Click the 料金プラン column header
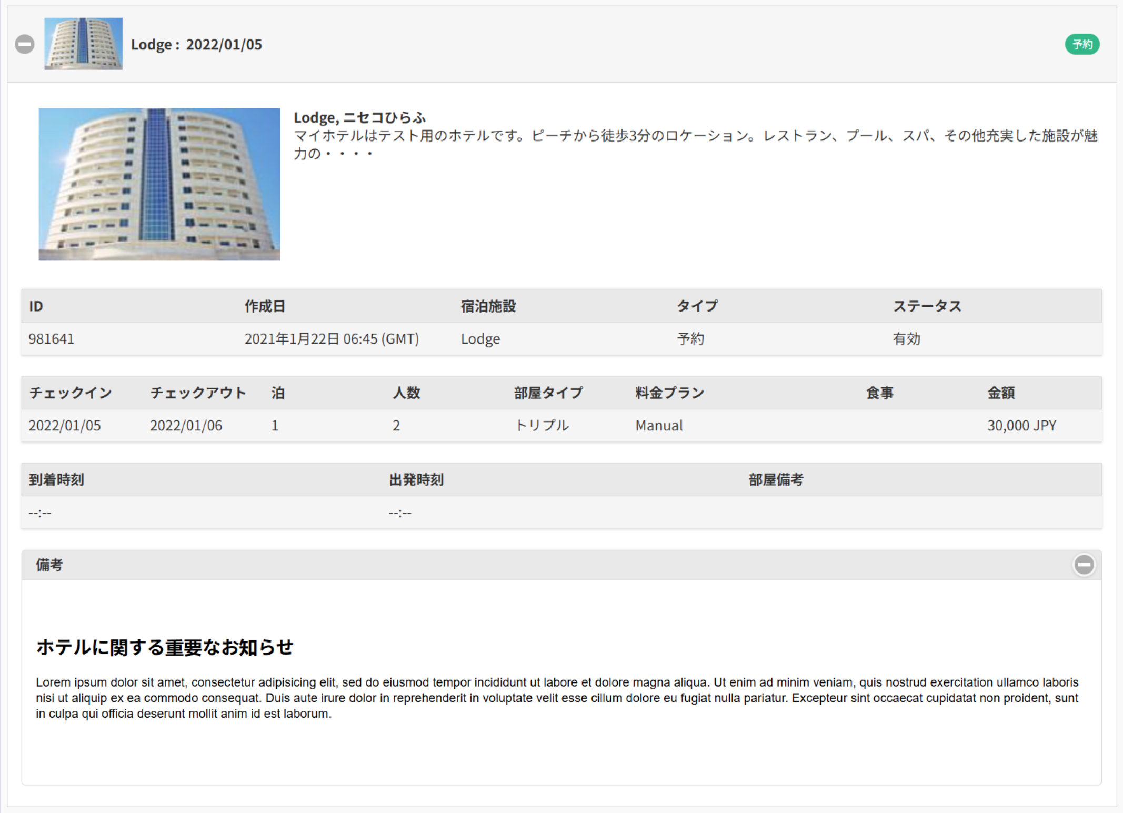The image size is (1123, 813). [x=669, y=393]
